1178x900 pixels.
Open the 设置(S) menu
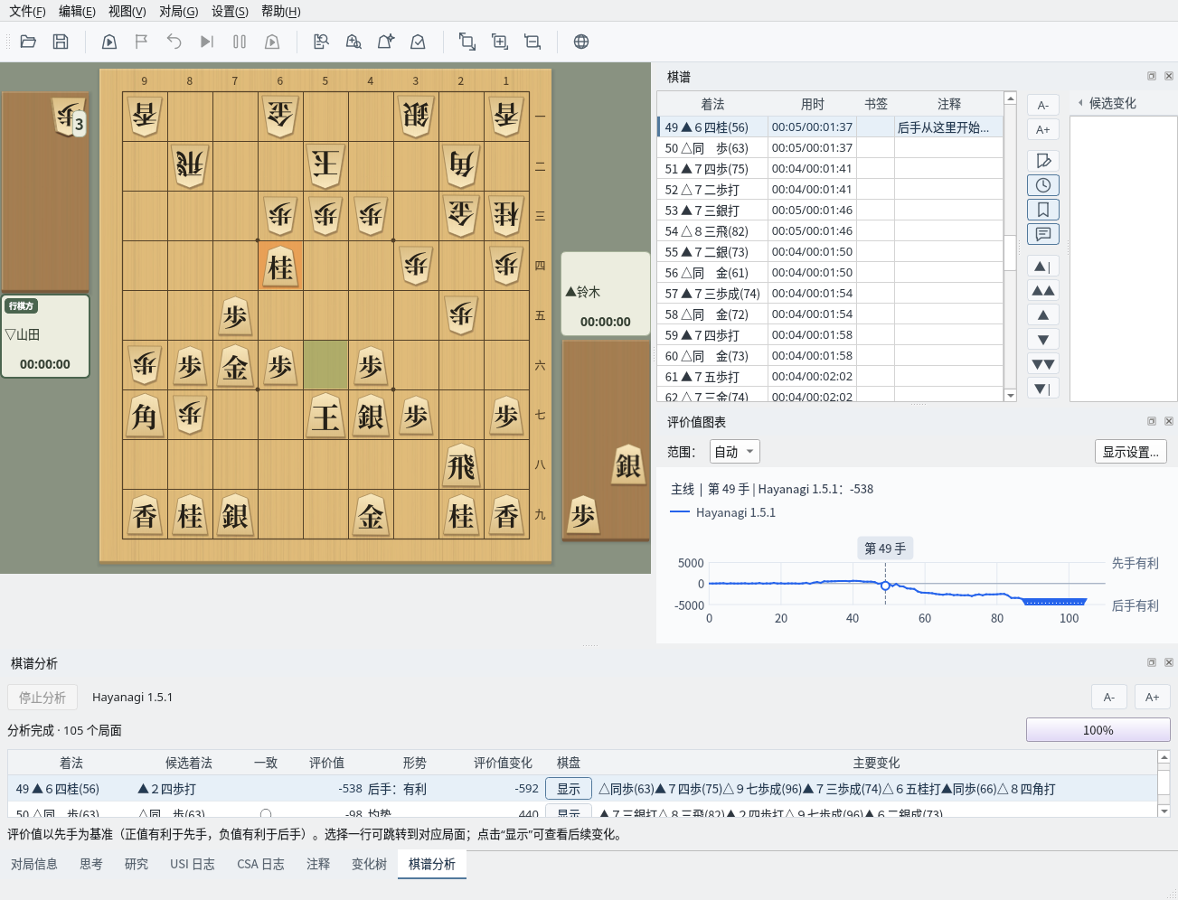(230, 11)
